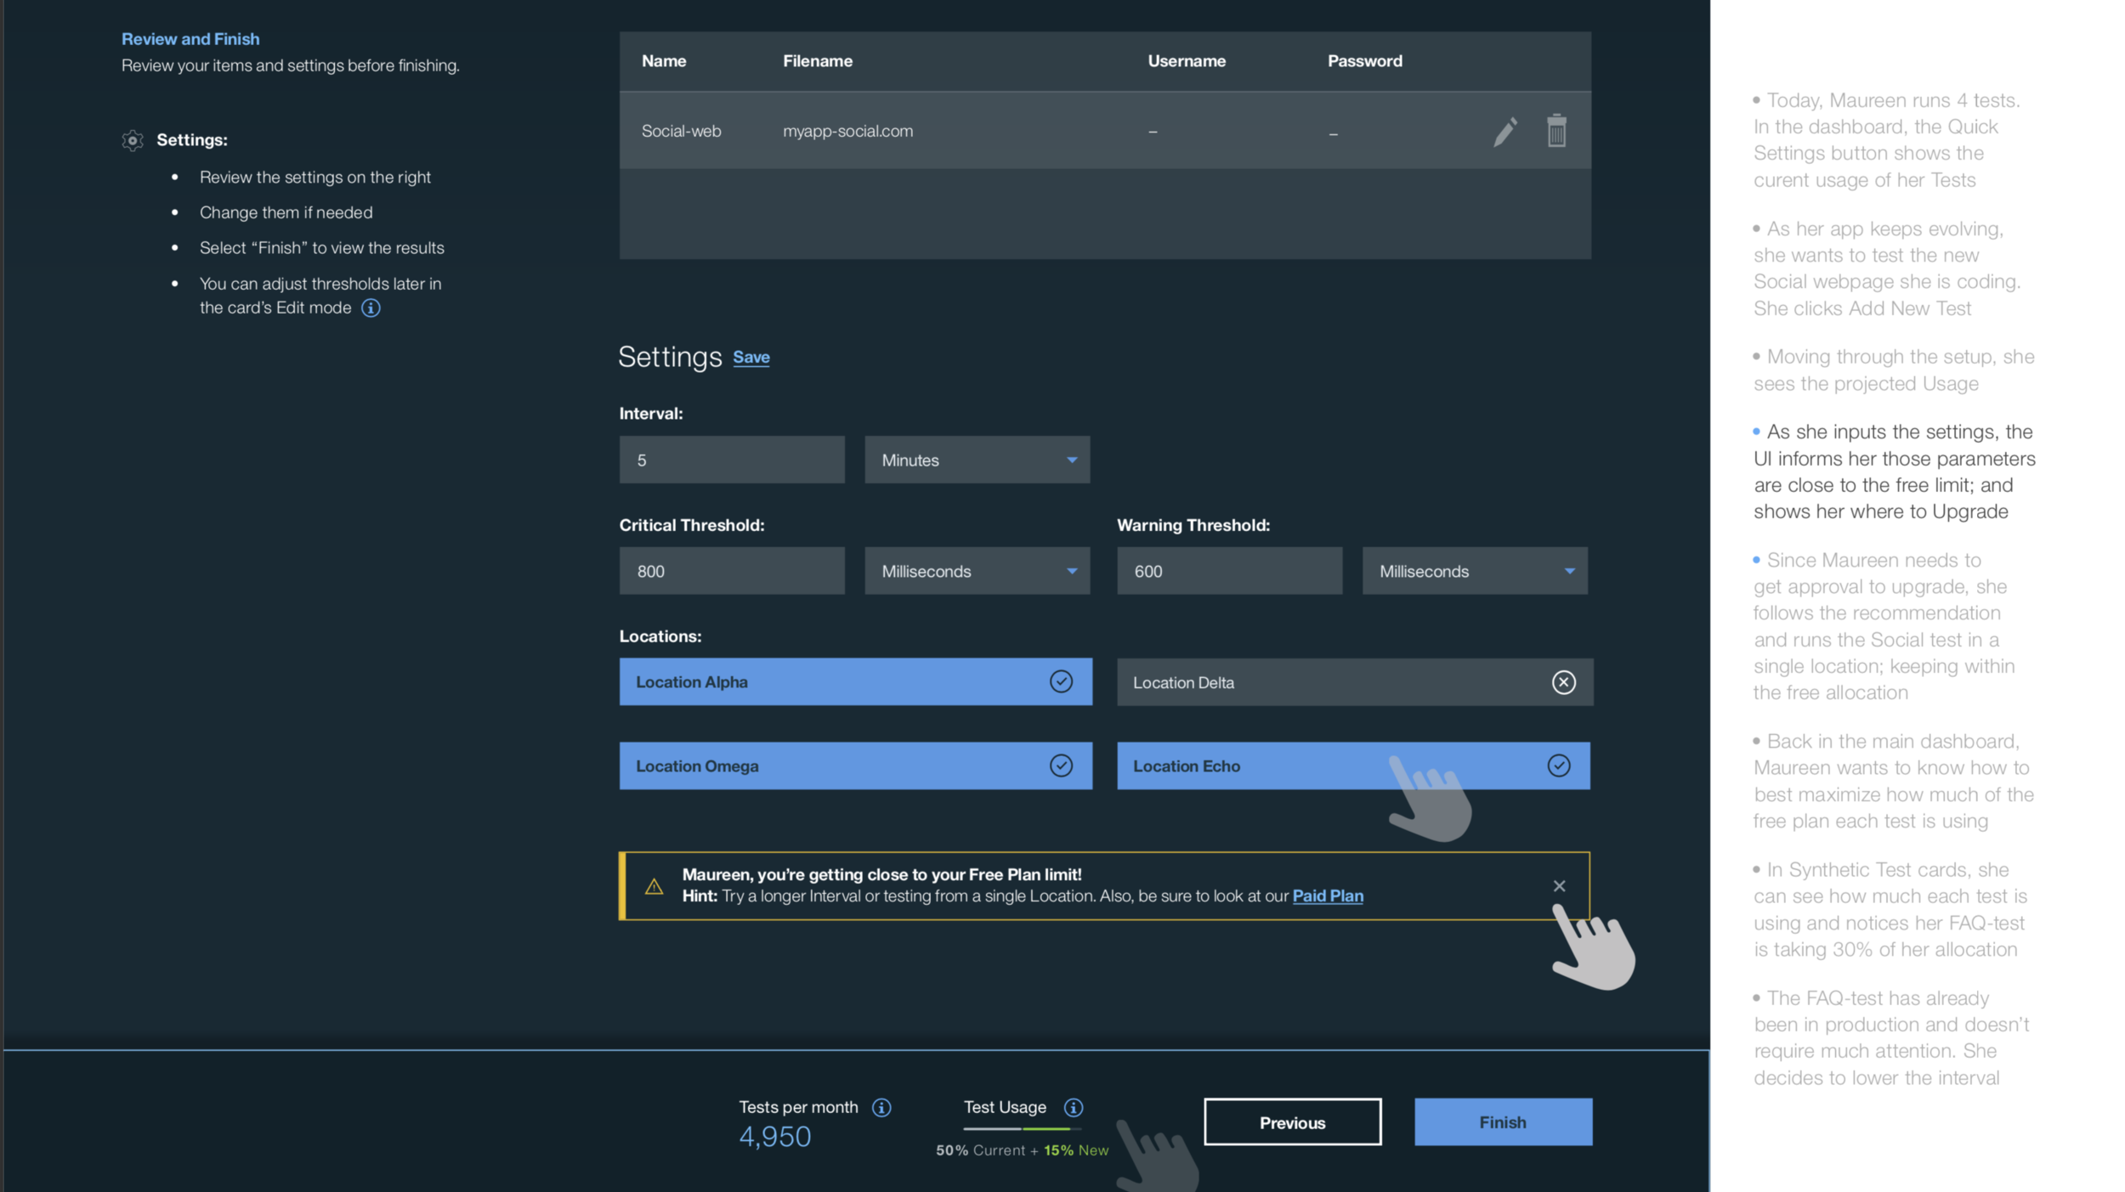
Task: Click info icon beside card's Edit mode
Action: 371,308
